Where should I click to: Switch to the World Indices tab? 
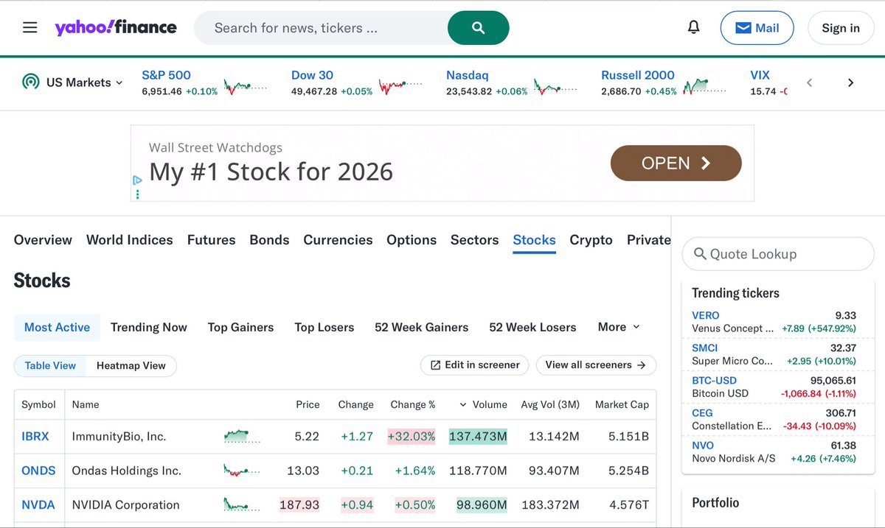(x=130, y=240)
